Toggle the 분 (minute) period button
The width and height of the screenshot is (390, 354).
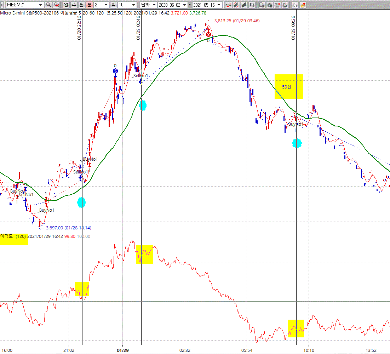click(x=89, y=5)
